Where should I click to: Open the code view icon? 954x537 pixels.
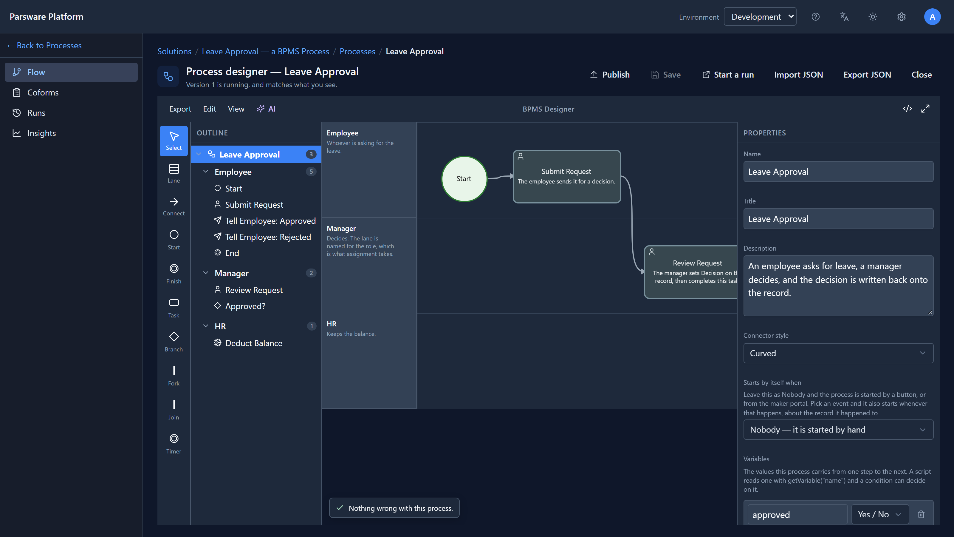[x=907, y=109]
